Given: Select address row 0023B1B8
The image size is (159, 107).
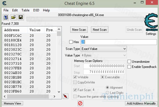Looking at the screenshot, I should click(29, 78).
